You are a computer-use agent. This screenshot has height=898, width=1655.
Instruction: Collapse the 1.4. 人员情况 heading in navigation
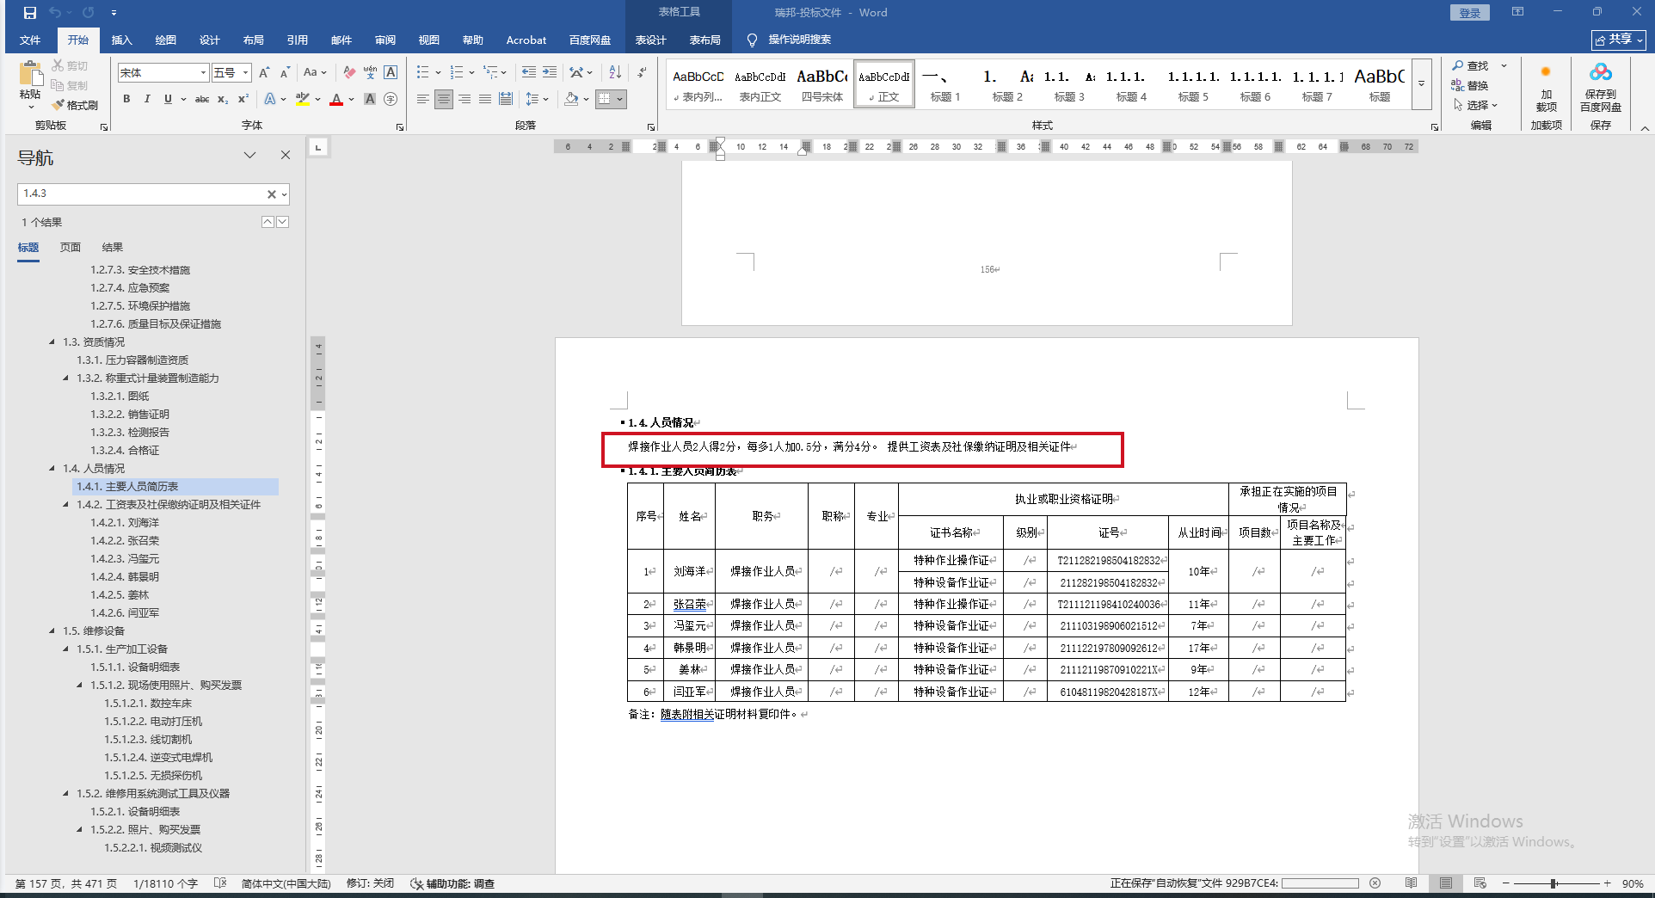(52, 469)
